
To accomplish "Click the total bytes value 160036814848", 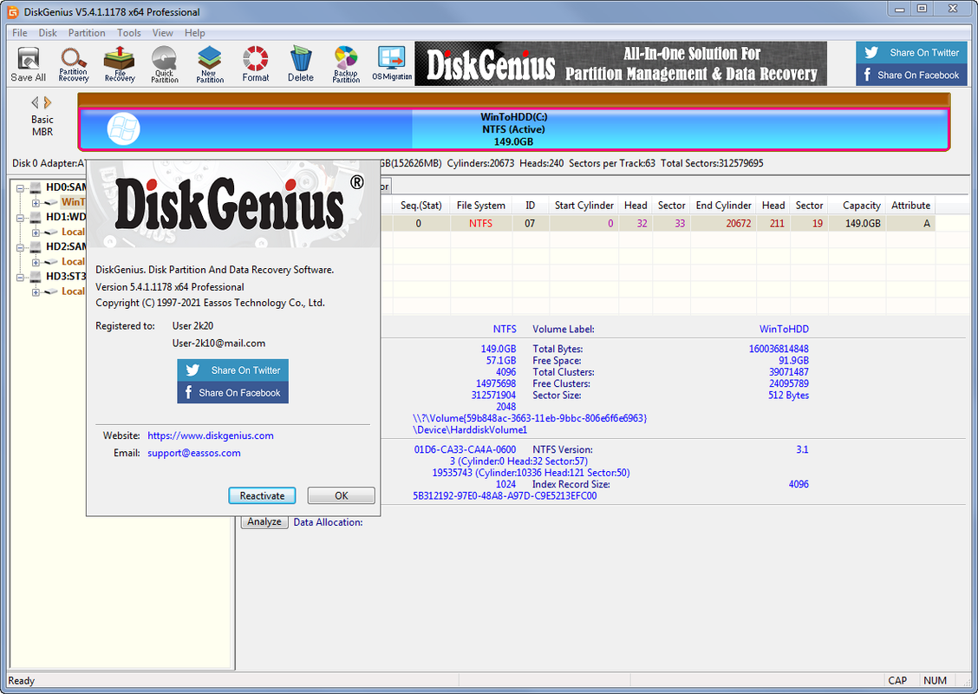I will coord(779,349).
